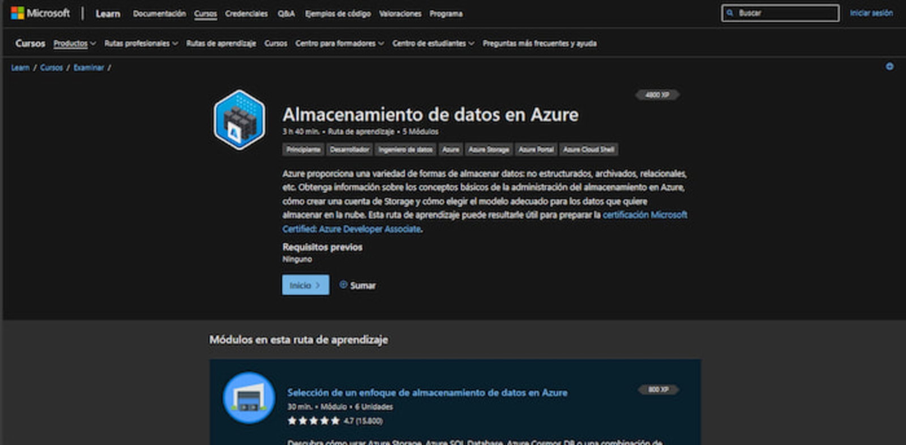The image size is (906, 445).
Task: Click the 4800 XP badge
Action: (657, 95)
